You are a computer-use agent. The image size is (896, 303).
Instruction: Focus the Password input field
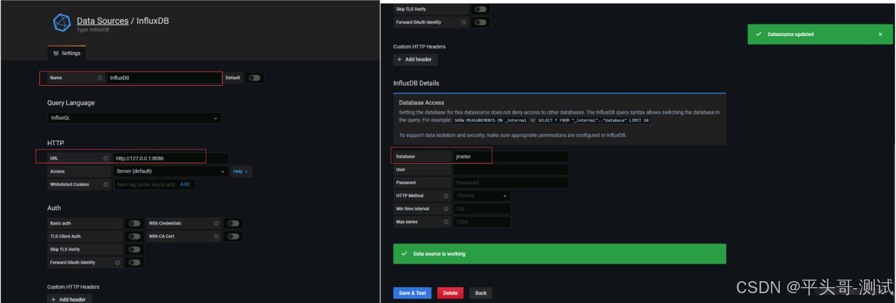[511, 183]
